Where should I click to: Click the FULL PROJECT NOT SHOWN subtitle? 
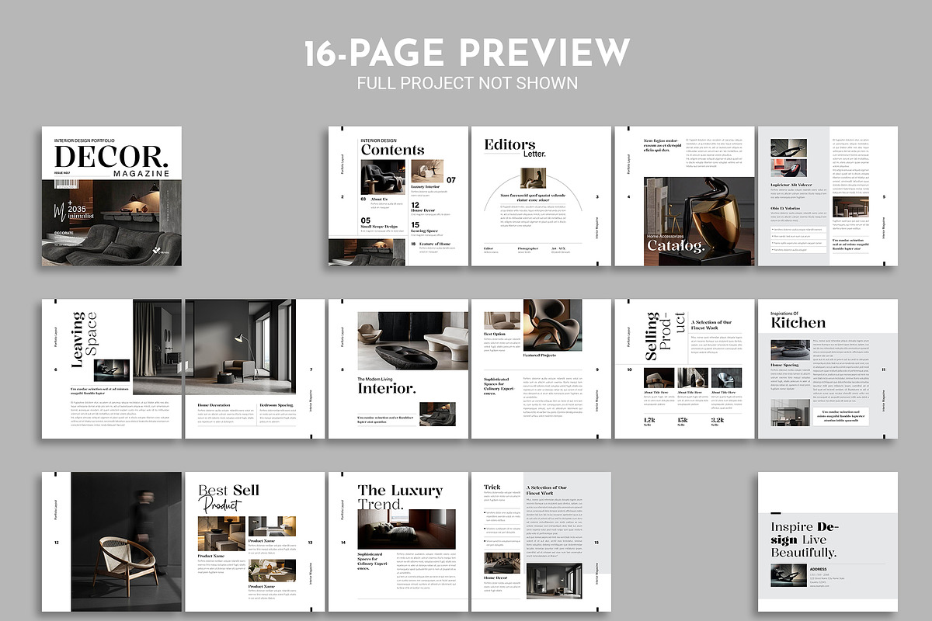pos(467,83)
